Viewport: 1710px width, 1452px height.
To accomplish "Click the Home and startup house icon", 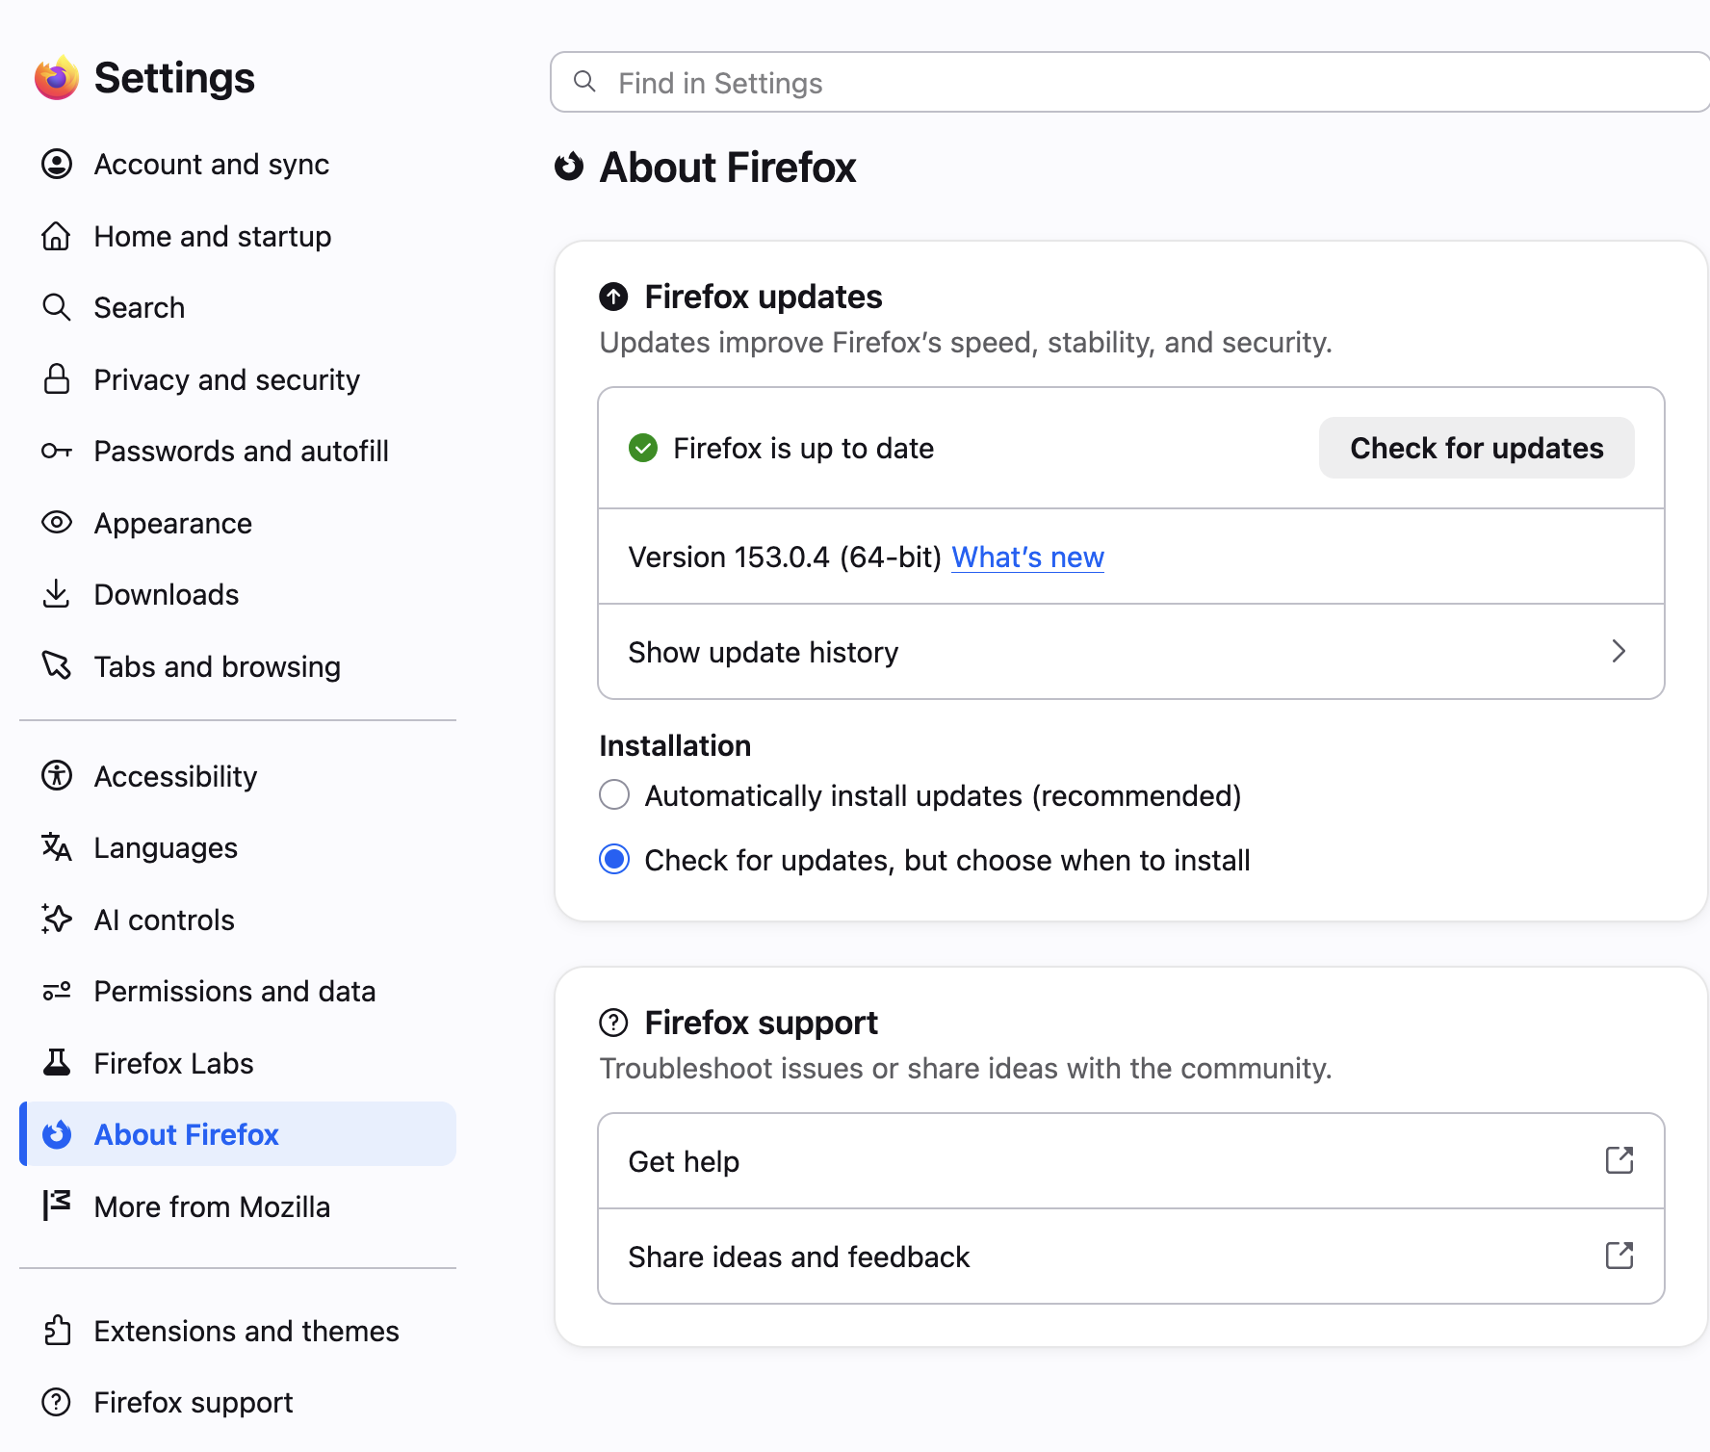I will (x=57, y=236).
